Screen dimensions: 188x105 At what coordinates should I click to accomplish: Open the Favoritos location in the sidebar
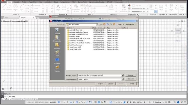click(57, 46)
